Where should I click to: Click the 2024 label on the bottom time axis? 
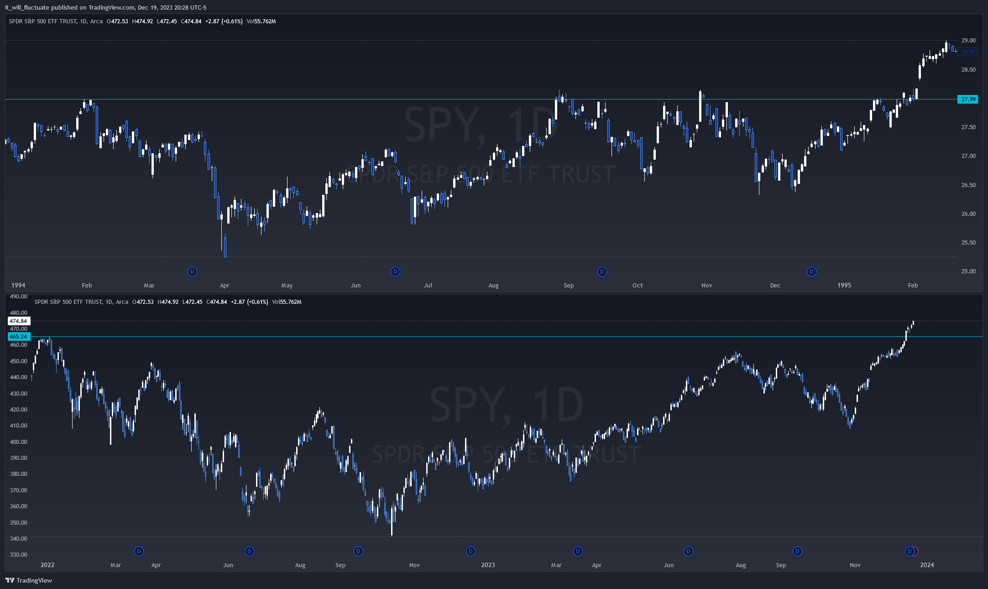927,565
